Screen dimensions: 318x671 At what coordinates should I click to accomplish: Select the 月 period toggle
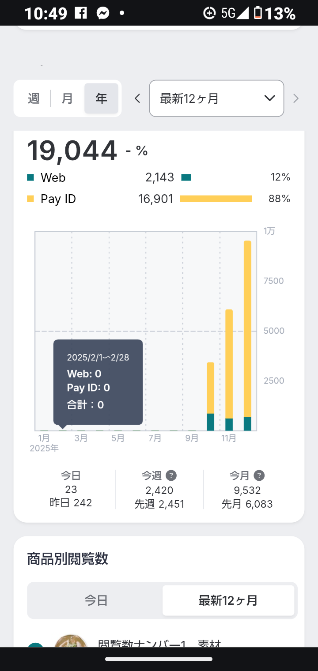pyautogui.click(x=67, y=98)
